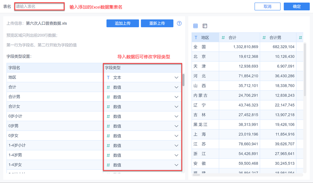The width and height of the screenshot is (313, 183).
Task: Click the 确定 button
Action: pyautogui.click(x=297, y=7)
